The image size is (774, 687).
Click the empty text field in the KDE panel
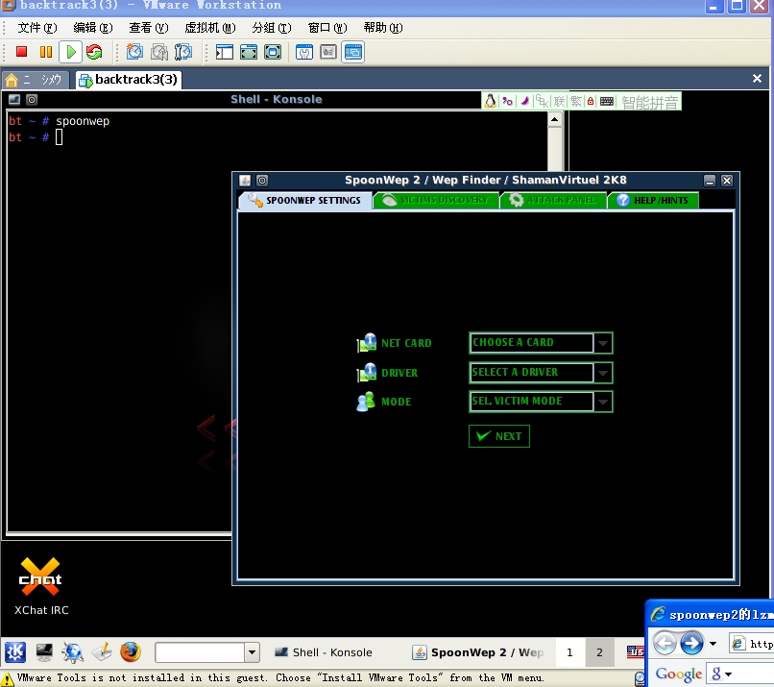(x=200, y=652)
